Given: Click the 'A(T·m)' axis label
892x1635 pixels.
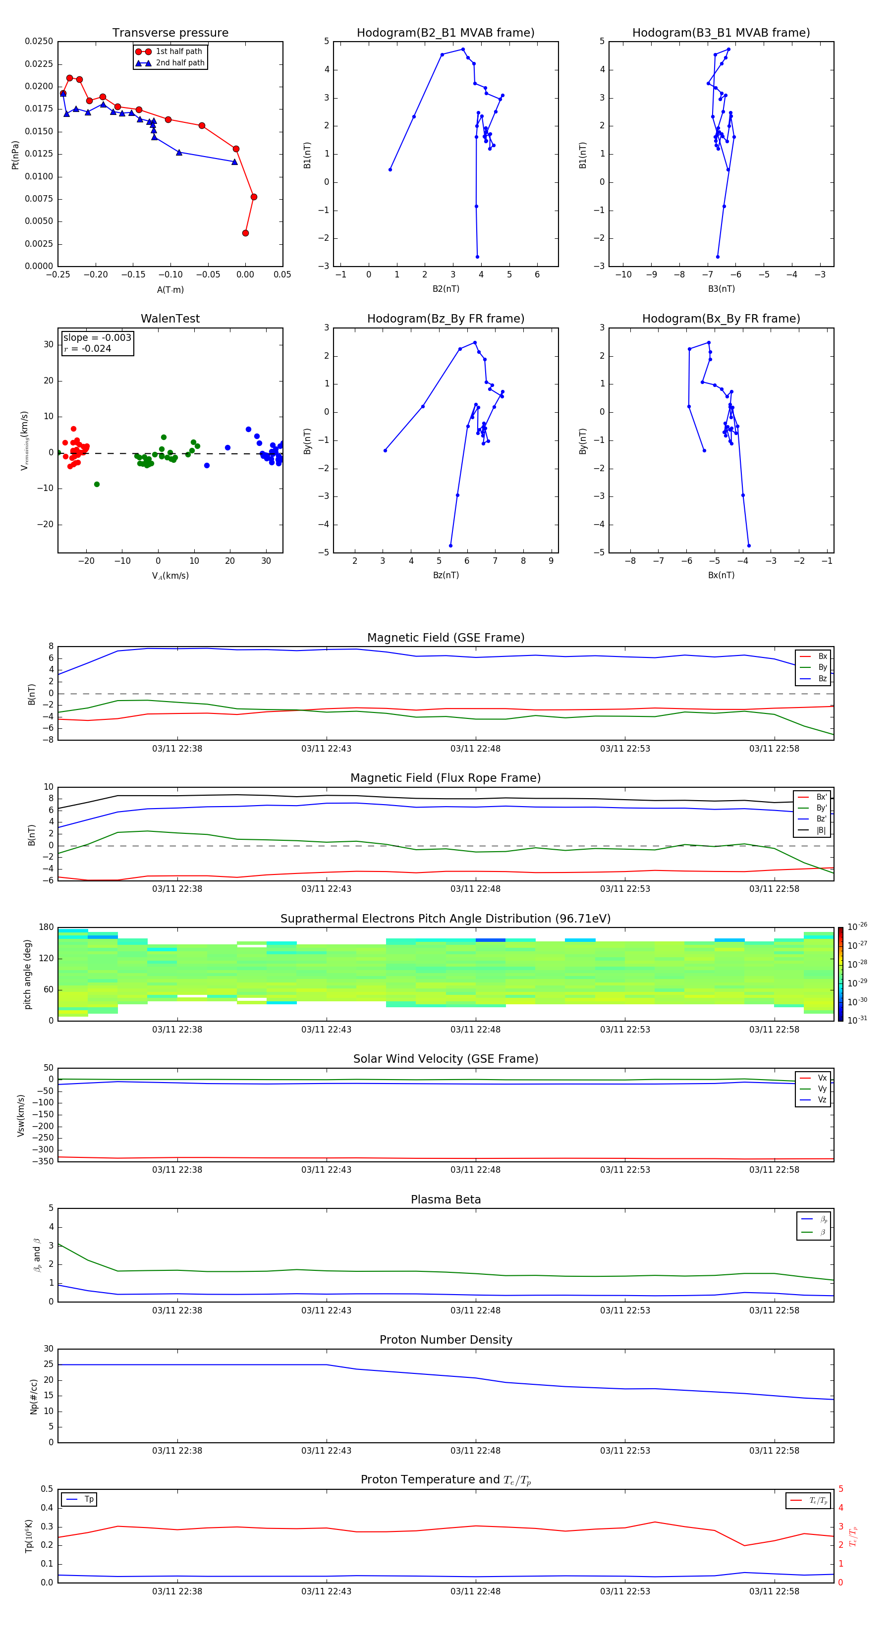Looking at the screenshot, I should (170, 289).
